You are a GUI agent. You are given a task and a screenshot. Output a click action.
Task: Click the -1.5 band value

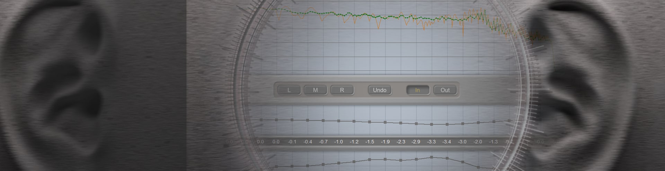[370, 142]
